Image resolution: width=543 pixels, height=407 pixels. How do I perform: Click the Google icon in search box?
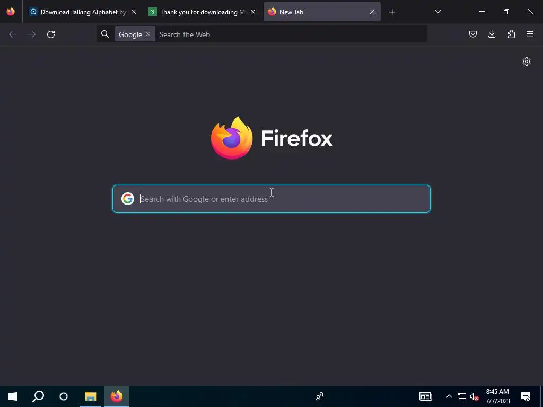(128, 199)
